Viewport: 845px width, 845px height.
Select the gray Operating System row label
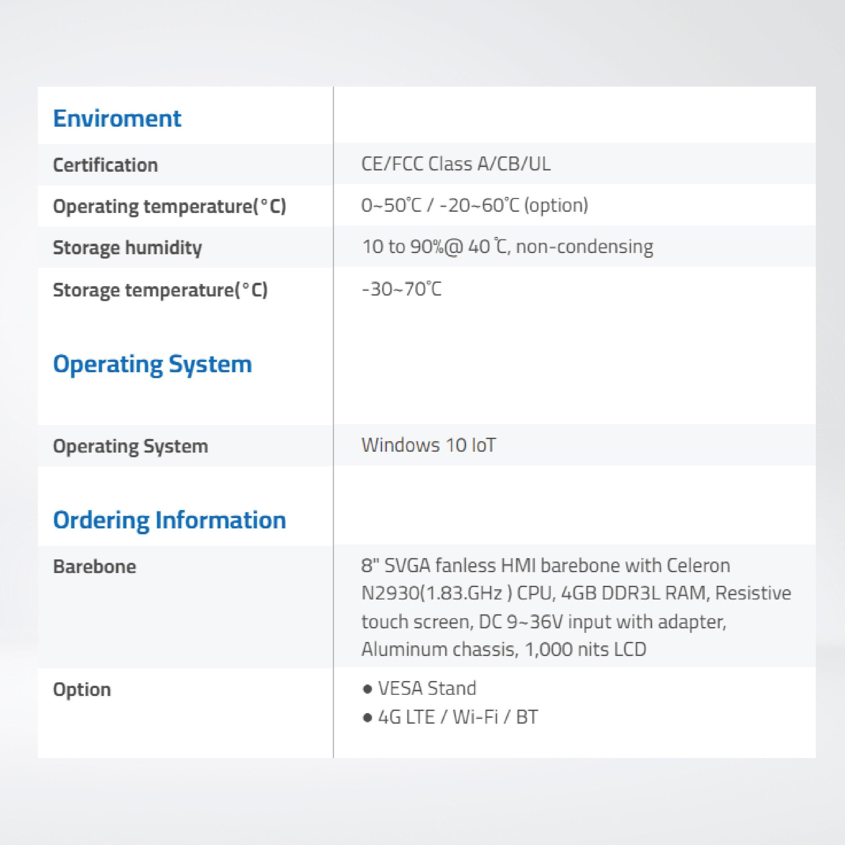(x=130, y=446)
